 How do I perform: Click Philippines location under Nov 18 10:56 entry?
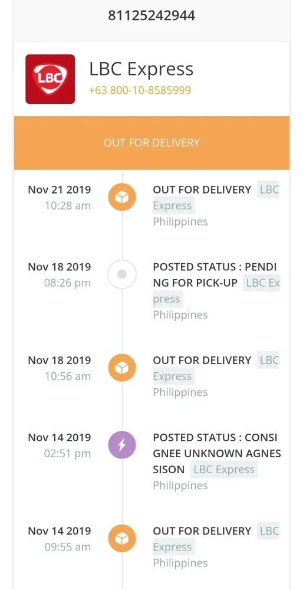tap(180, 392)
